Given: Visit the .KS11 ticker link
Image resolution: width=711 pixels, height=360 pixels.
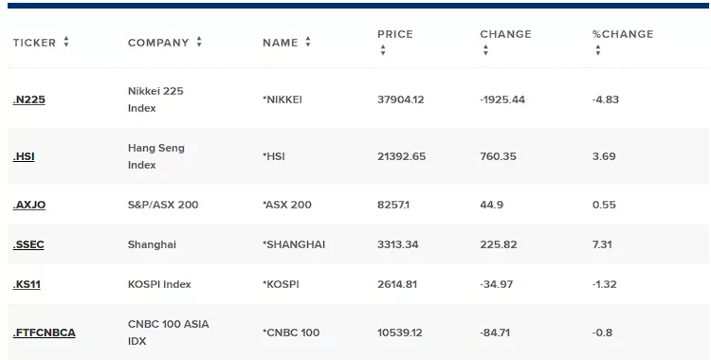Looking at the screenshot, I should coord(27,285).
